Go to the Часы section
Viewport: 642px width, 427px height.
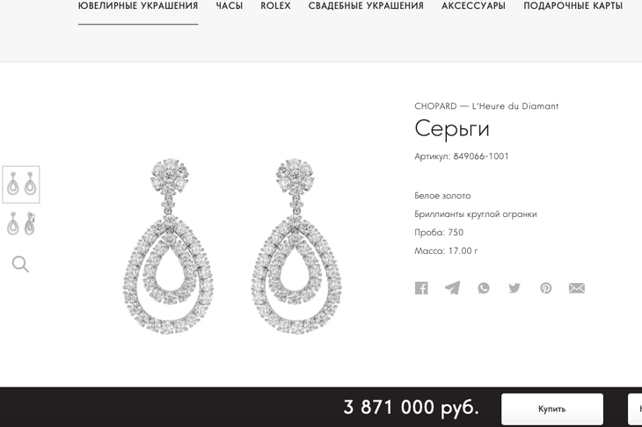[x=230, y=6]
